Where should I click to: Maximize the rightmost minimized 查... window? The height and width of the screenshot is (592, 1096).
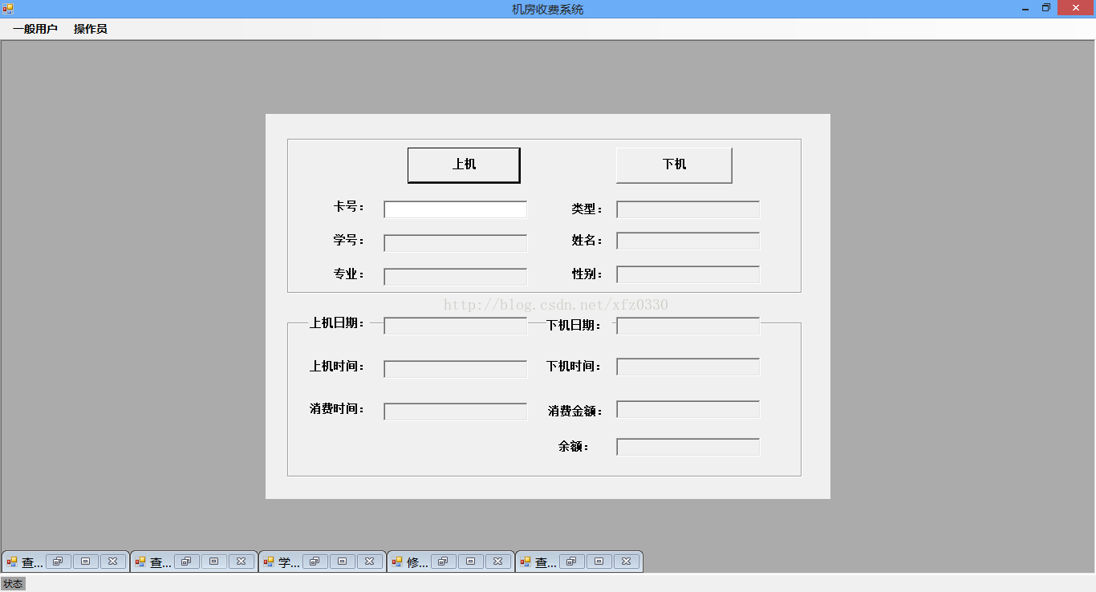[x=599, y=562]
